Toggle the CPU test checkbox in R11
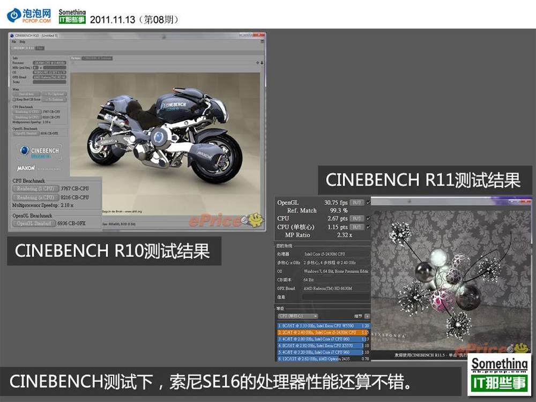536x402 pixels. pyautogui.click(x=368, y=219)
